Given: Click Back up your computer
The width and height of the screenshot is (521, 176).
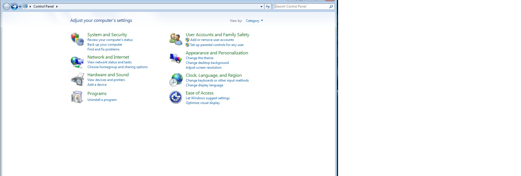Looking at the screenshot, I should [x=105, y=45].
